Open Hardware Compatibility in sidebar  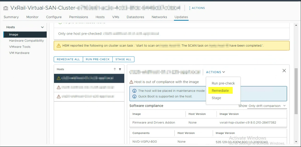click(x=26, y=40)
